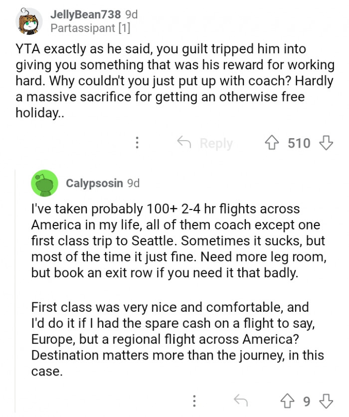
Task: Open three-dot options menu on JellyBean738's comment
Action: [x=137, y=143]
